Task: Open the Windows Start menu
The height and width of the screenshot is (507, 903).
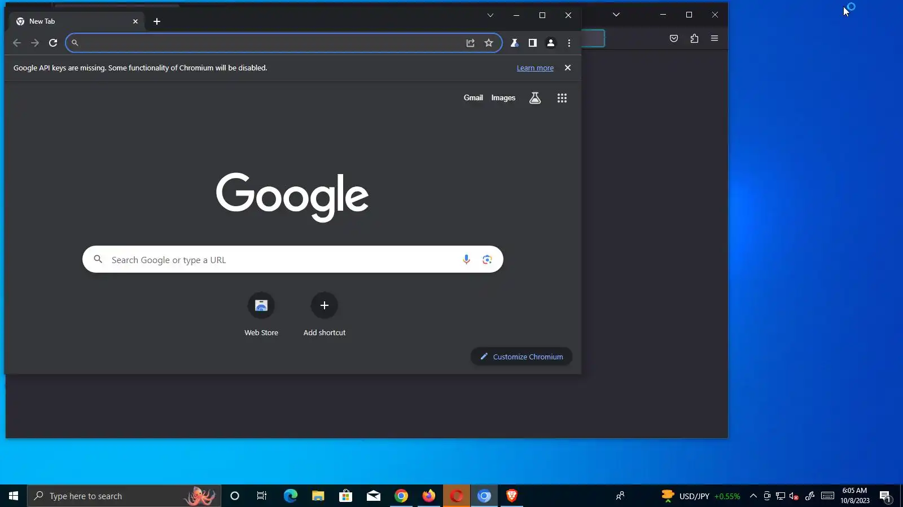Action: point(14,496)
